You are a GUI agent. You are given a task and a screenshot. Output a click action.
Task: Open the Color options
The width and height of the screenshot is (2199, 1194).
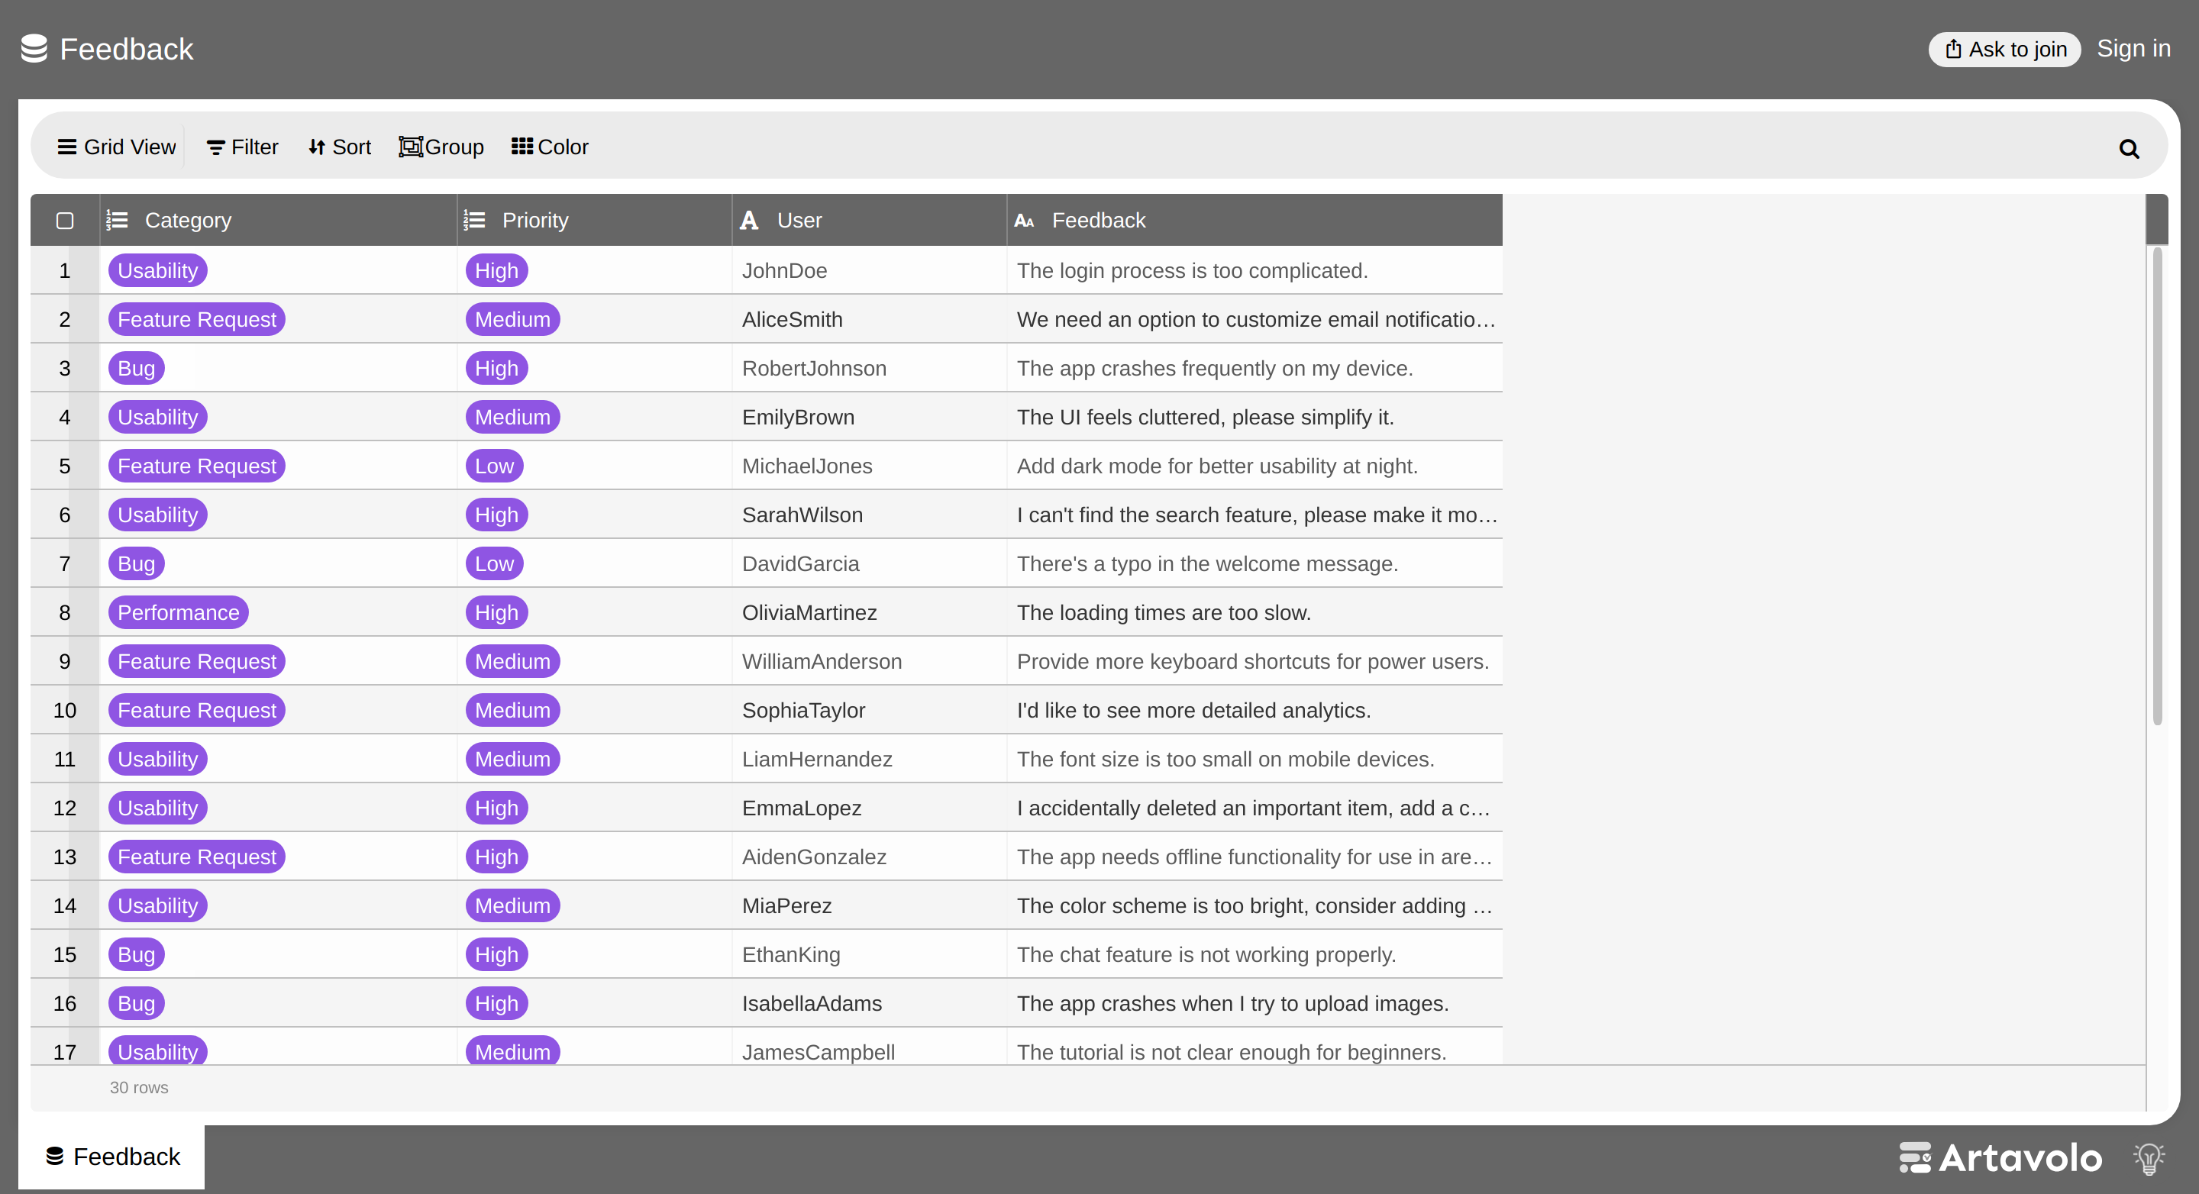point(550,147)
